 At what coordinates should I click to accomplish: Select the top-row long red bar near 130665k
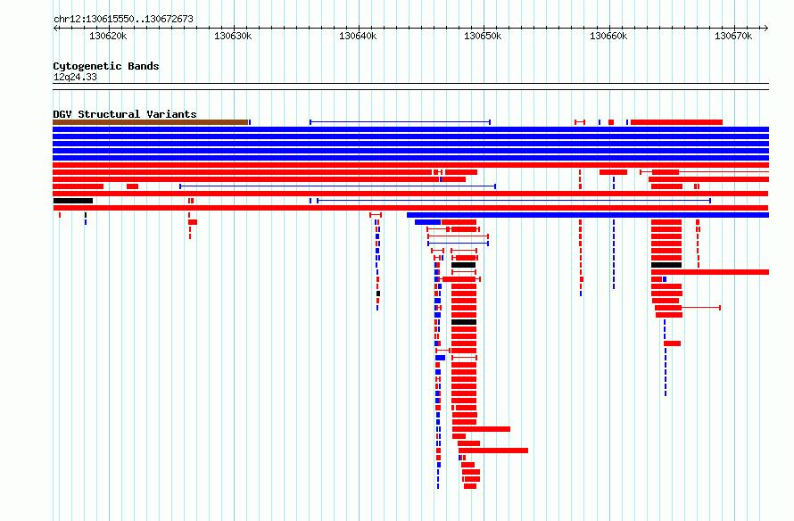click(x=676, y=122)
